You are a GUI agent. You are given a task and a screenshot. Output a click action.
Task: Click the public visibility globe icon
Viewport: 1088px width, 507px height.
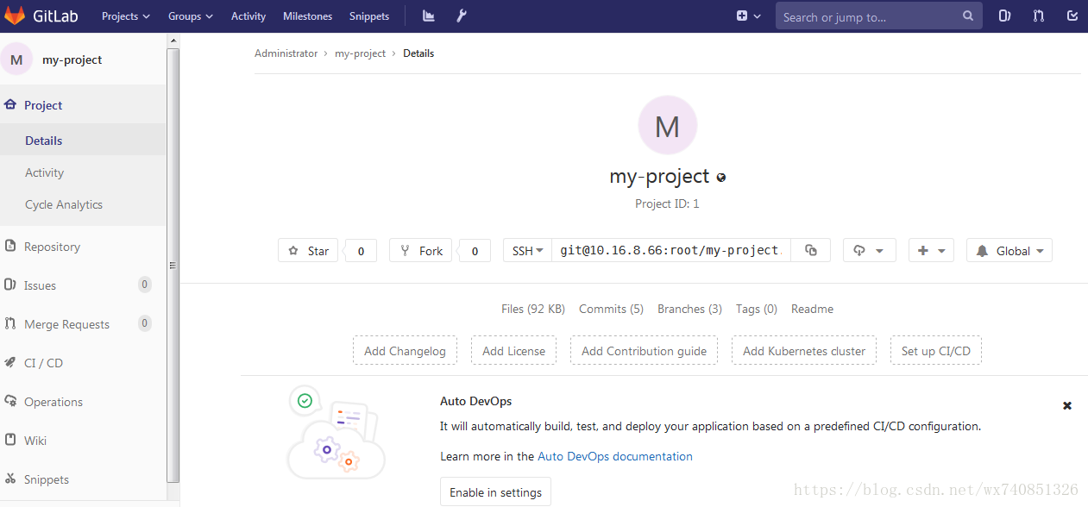tap(721, 178)
